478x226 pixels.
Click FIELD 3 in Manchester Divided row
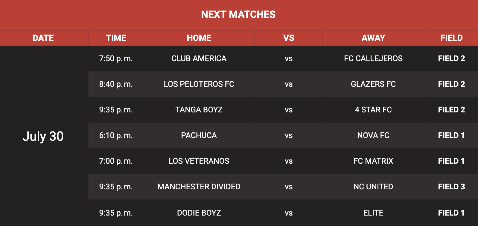[451, 187]
